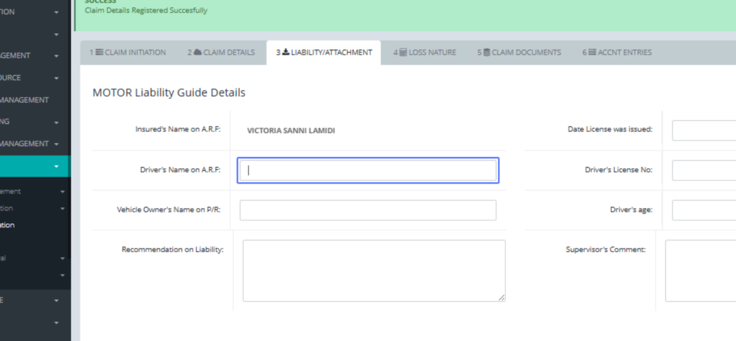
Task: Click the list icon beside Accnt Entries
Action: (592, 53)
